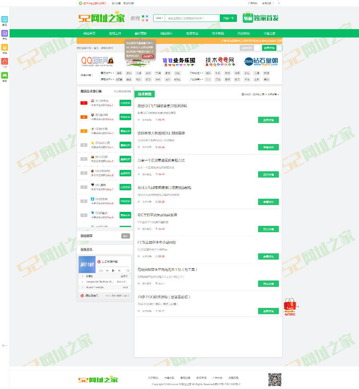This screenshot has width=359, height=389.
Task: Expand the top-right small dropdown arrow
Action: pyautogui.click(x=279, y=3)
